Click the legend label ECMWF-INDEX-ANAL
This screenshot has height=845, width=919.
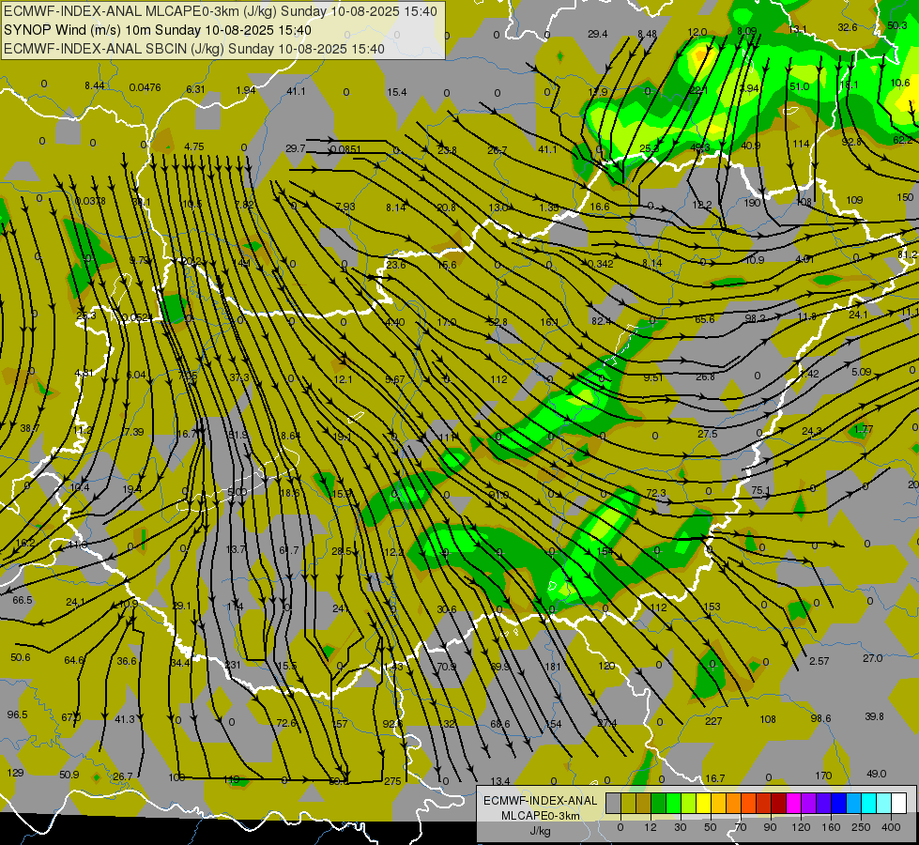(x=541, y=801)
